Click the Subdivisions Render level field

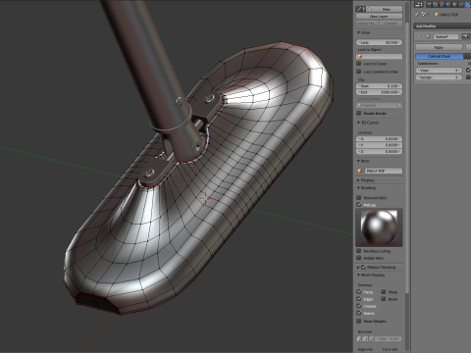[x=439, y=77]
